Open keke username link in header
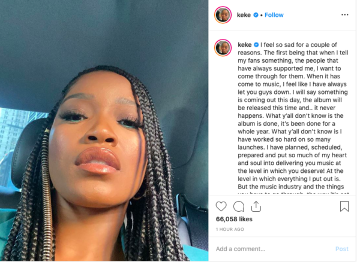Image resolution: width=357 pixels, height=262 pixels. point(244,15)
